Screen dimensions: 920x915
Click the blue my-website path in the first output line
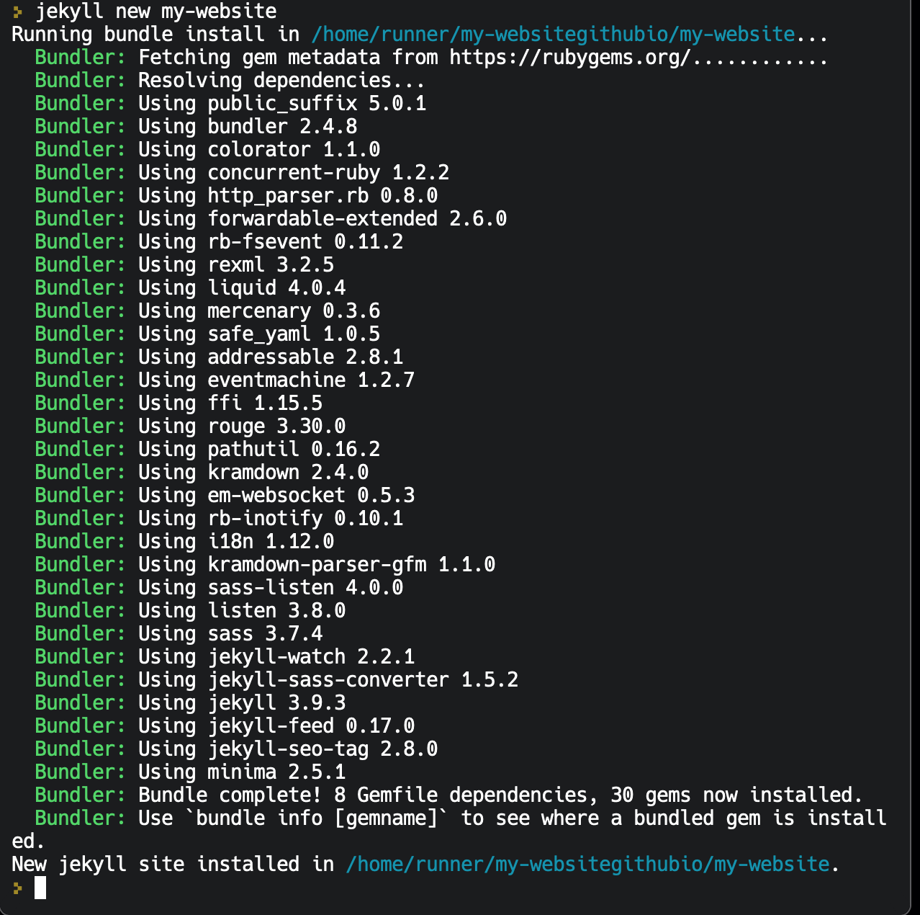(554, 35)
